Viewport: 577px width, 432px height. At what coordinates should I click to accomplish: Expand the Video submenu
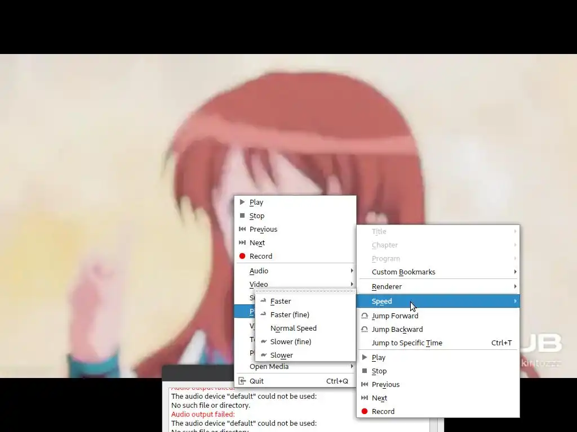click(x=295, y=283)
